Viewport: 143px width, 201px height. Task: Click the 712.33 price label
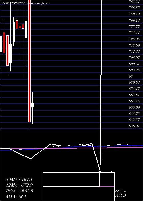click(x=134, y=51)
